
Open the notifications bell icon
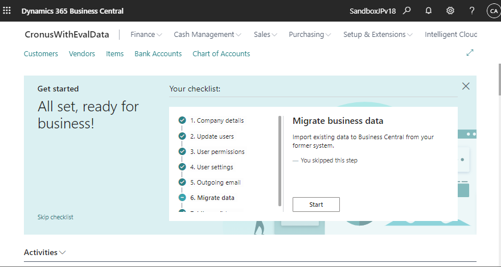(x=429, y=11)
